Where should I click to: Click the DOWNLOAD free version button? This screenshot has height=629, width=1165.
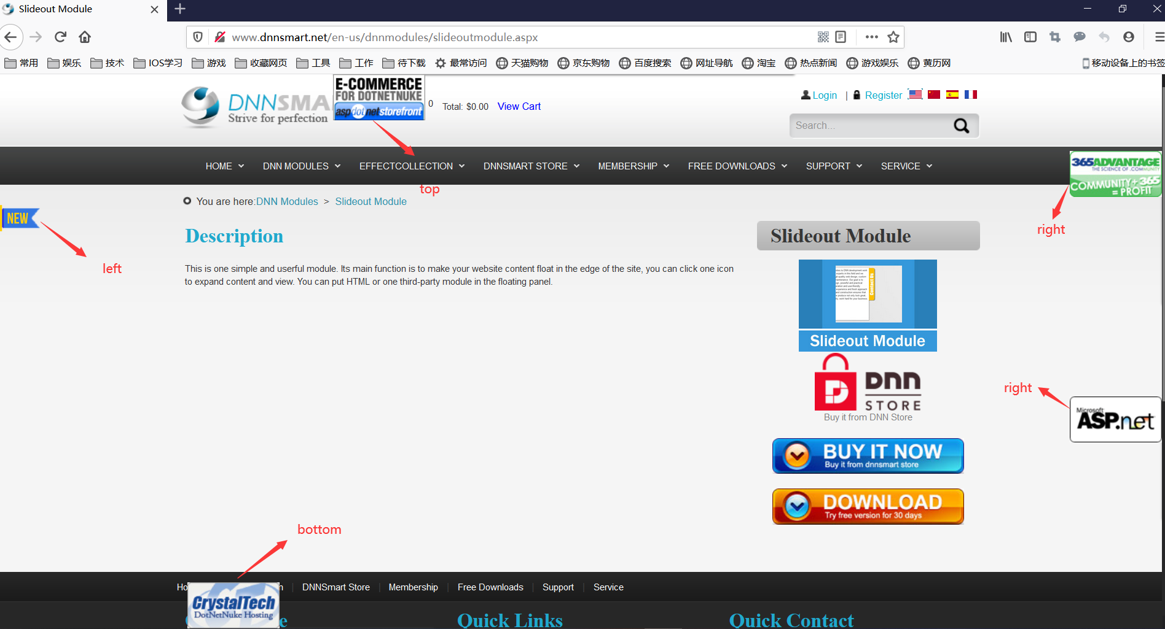(x=868, y=506)
